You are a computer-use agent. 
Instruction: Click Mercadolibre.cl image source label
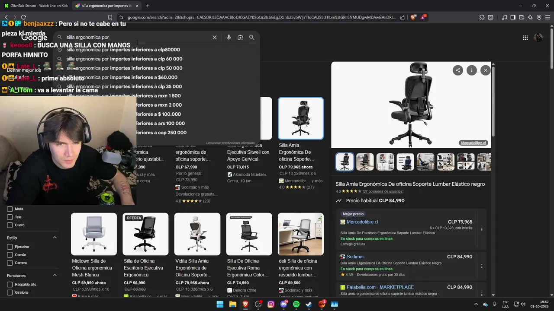pyautogui.click(x=473, y=143)
